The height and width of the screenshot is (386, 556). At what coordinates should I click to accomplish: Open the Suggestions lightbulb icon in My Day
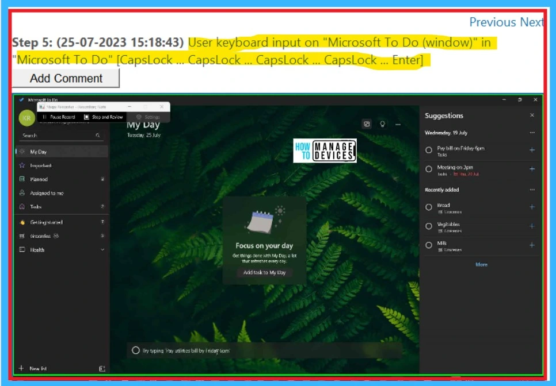click(382, 124)
